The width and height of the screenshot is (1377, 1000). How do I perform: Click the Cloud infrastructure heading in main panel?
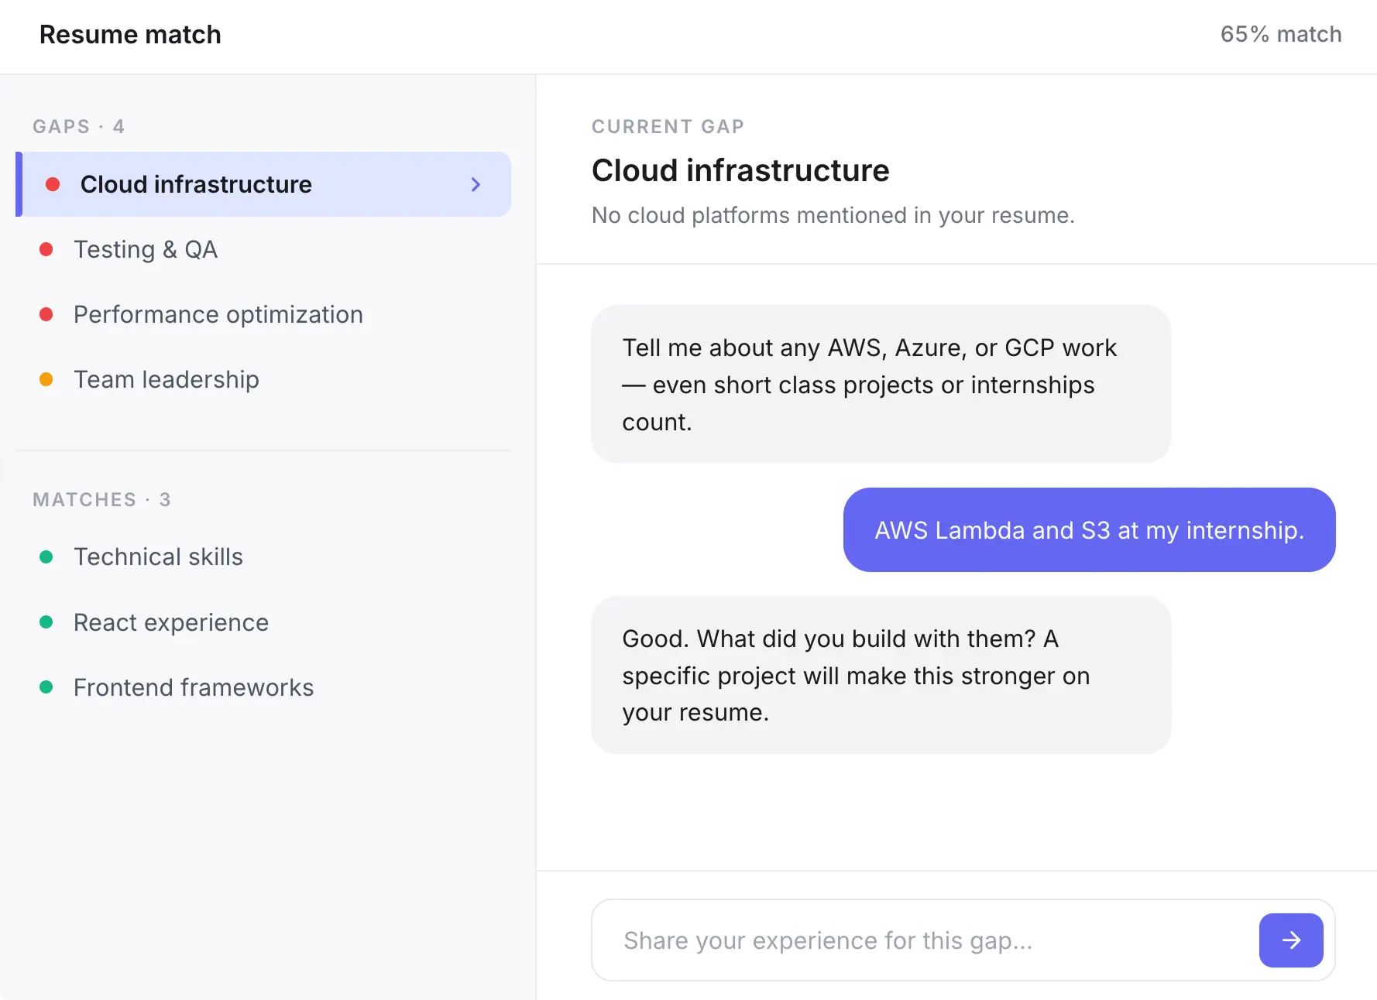(x=740, y=170)
